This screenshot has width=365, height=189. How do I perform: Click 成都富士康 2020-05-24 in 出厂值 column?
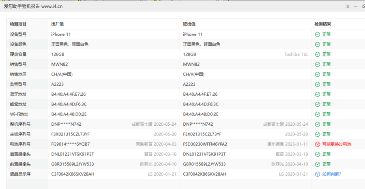coord(154,124)
